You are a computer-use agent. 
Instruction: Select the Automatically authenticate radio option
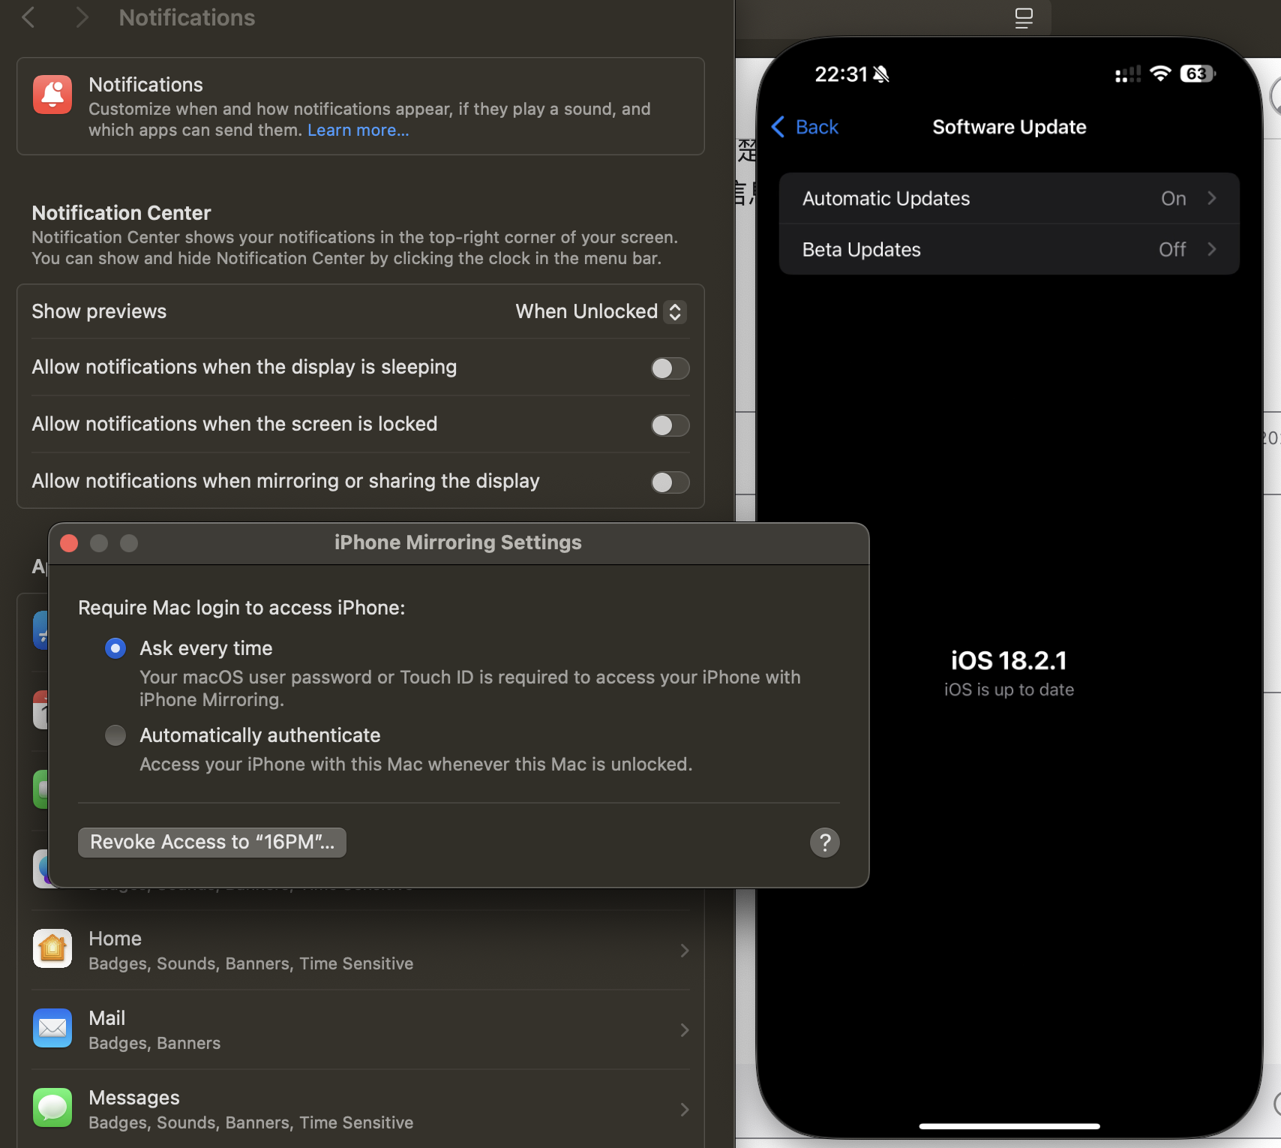115,735
